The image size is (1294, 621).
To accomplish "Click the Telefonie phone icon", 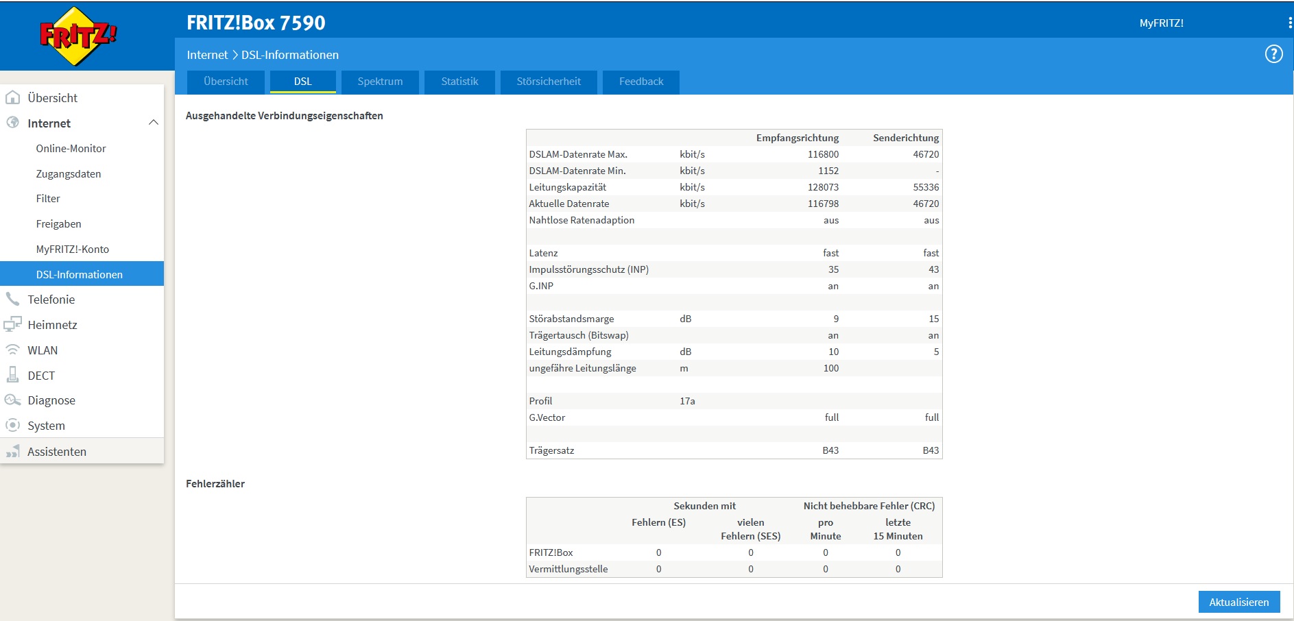I will pos(12,299).
